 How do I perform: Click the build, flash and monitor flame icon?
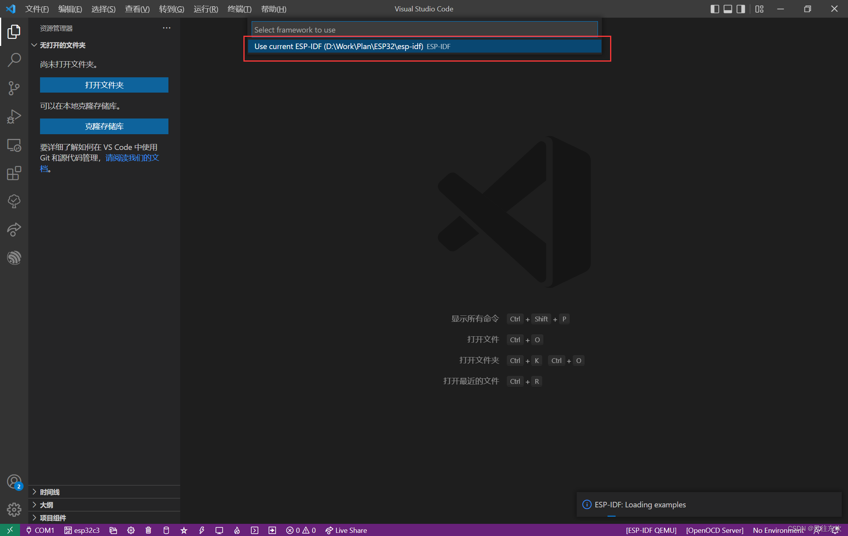pos(237,530)
